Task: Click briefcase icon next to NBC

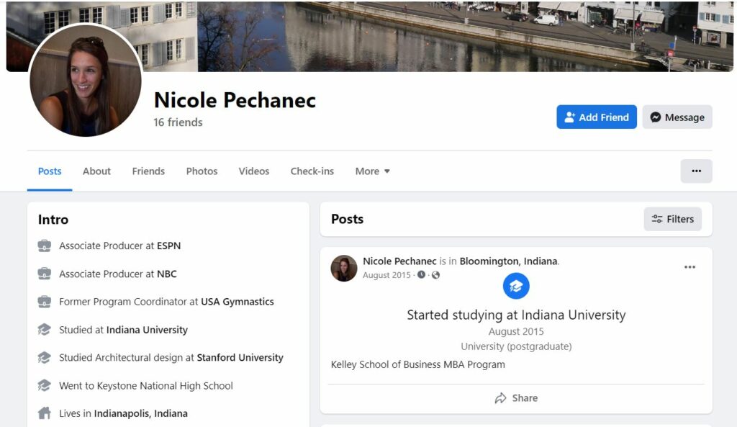Action: coord(44,274)
